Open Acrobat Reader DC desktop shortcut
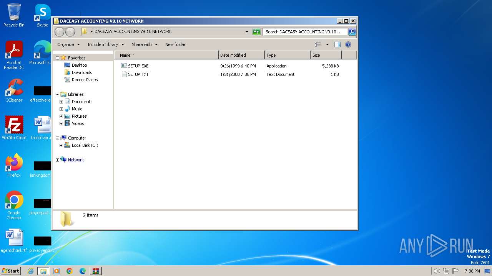492x276 pixels. click(x=14, y=55)
